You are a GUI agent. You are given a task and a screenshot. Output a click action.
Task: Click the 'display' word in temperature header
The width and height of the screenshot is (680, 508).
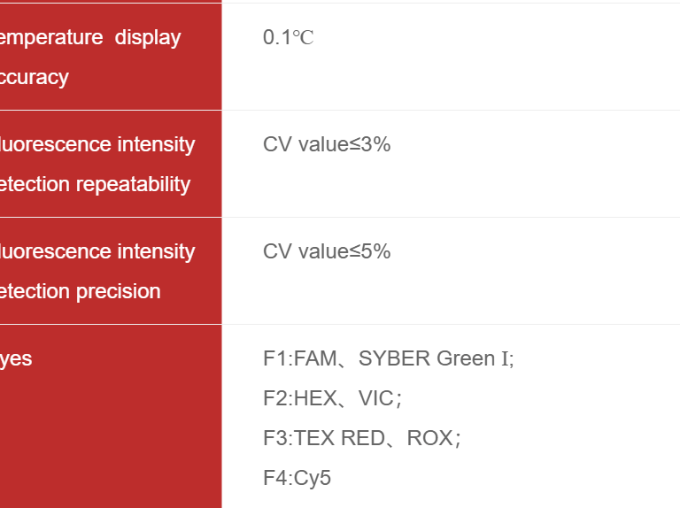point(148,38)
